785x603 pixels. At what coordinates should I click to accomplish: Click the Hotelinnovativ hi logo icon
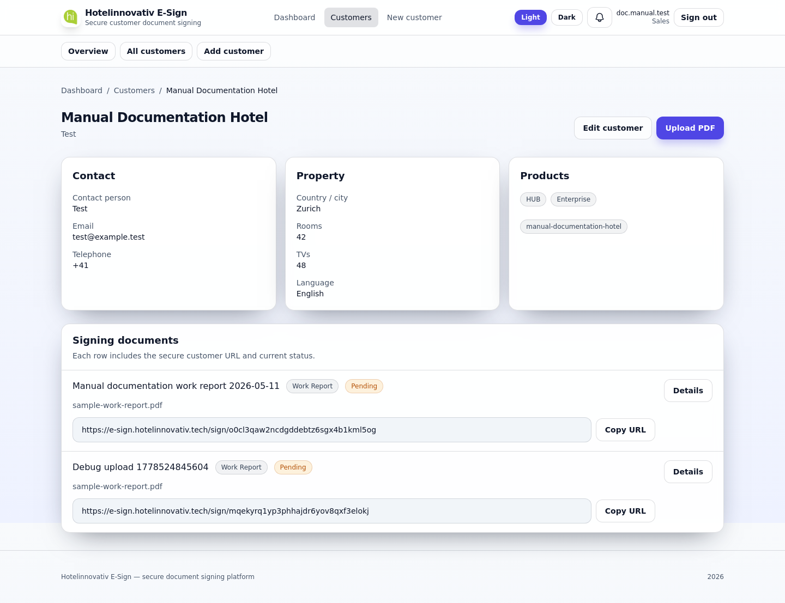(x=70, y=17)
